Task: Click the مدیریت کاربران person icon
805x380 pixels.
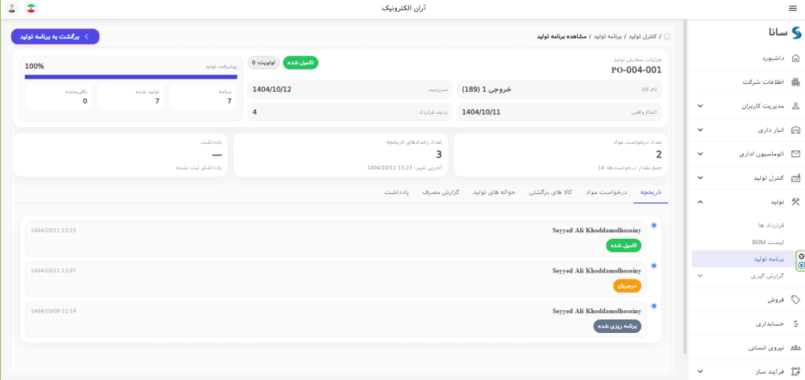Action: coord(796,106)
